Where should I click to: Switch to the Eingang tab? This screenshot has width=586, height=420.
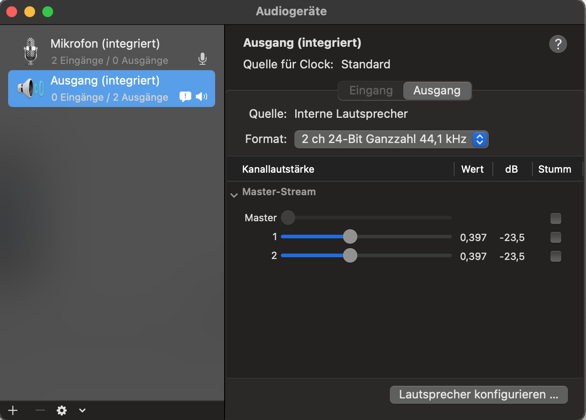tap(371, 91)
